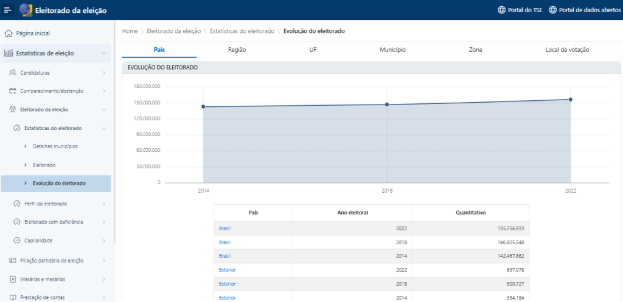Click the hamburger menu icon
The image size is (623, 302).
(8, 10)
